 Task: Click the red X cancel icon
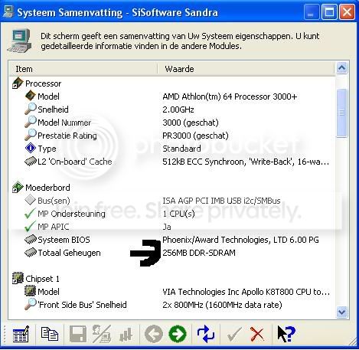[x=257, y=334]
